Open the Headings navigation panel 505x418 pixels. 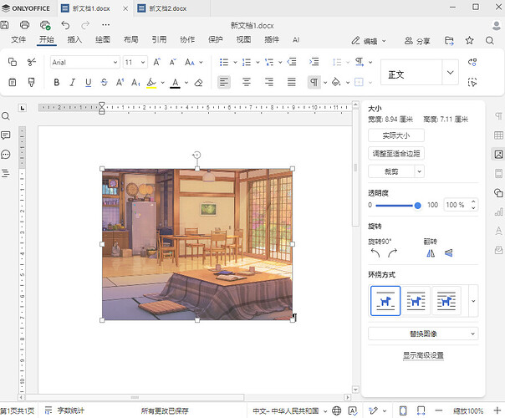(x=6, y=173)
